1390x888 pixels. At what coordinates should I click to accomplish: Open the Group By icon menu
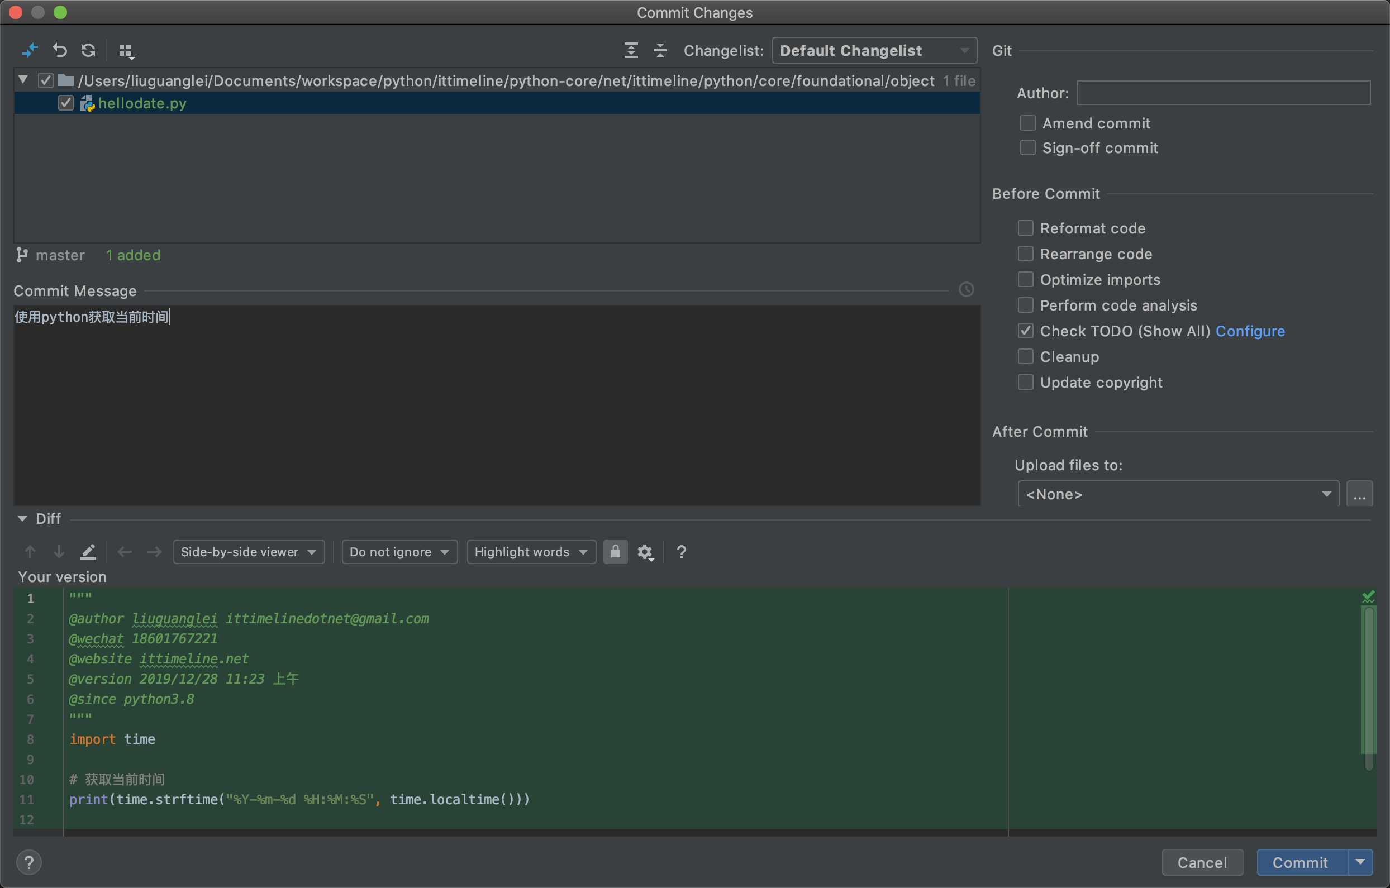[x=126, y=51]
